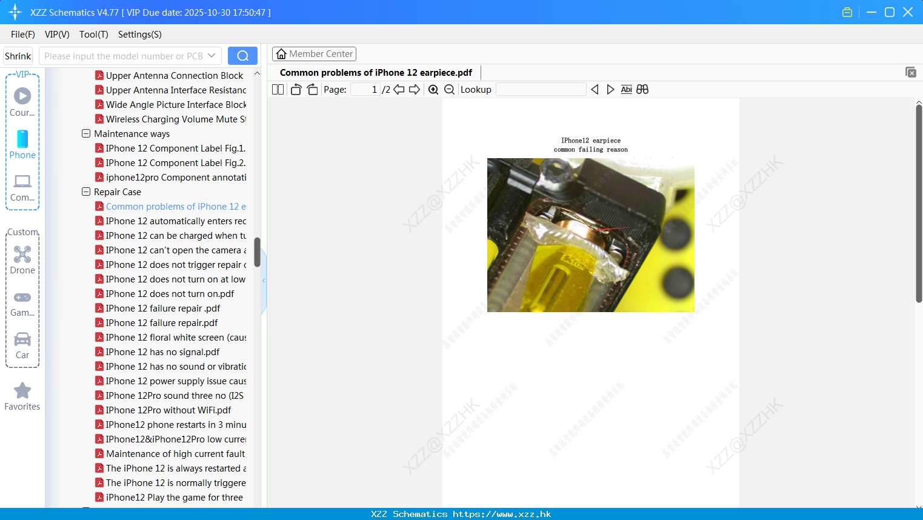Open IPhone 12 does not turn on.pdf

(x=165, y=293)
